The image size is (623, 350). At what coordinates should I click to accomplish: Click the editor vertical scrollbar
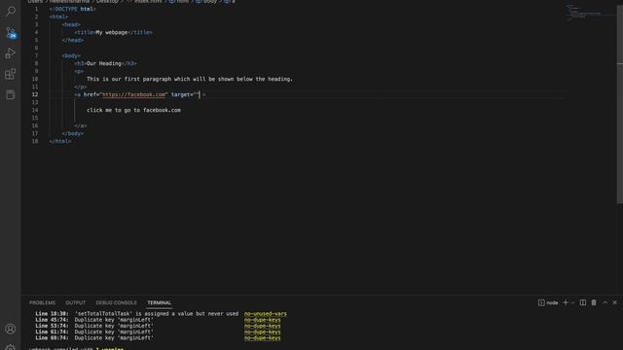(x=619, y=103)
